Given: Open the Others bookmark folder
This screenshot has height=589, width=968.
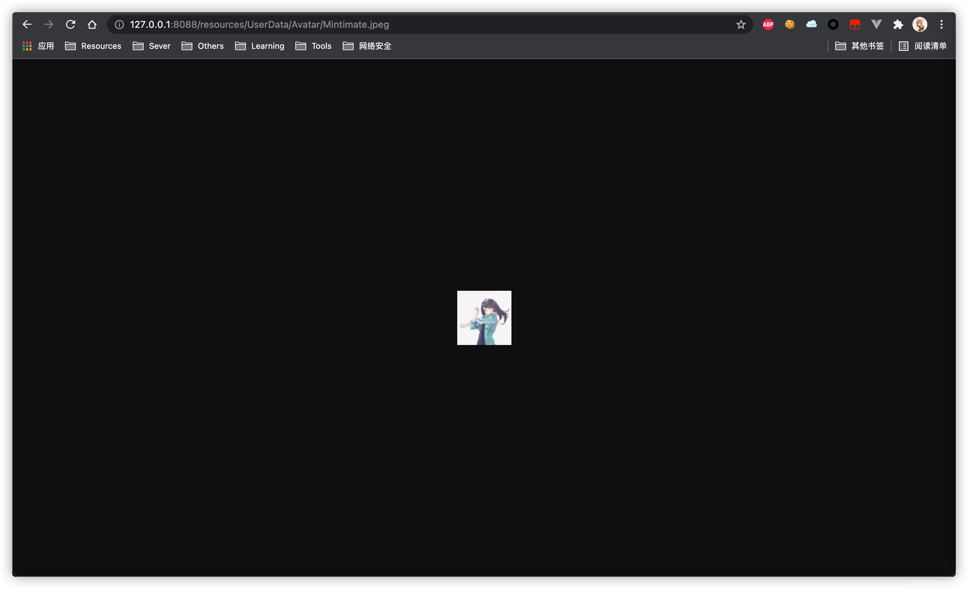Looking at the screenshot, I should (203, 46).
